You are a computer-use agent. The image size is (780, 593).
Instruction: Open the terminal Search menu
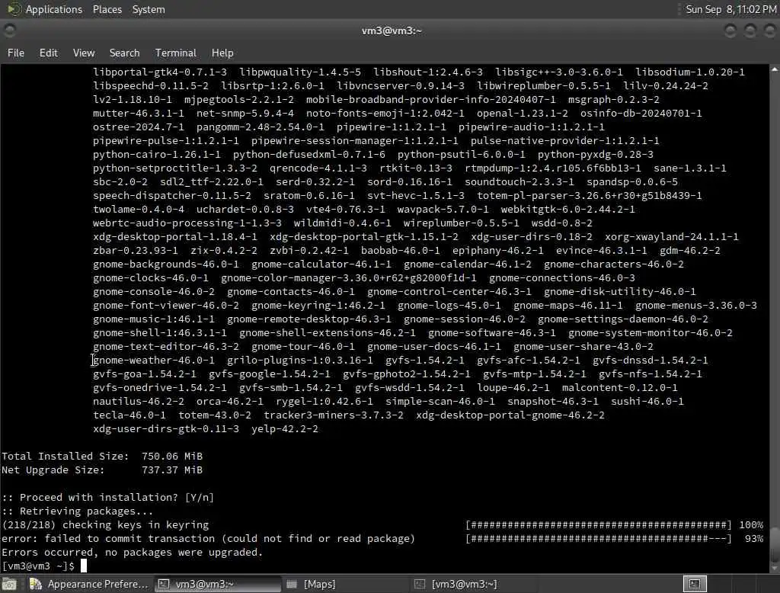124,53
